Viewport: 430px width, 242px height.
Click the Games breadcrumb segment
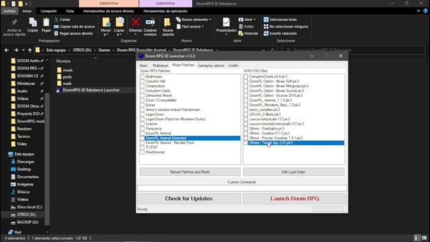tap(104, 50)
